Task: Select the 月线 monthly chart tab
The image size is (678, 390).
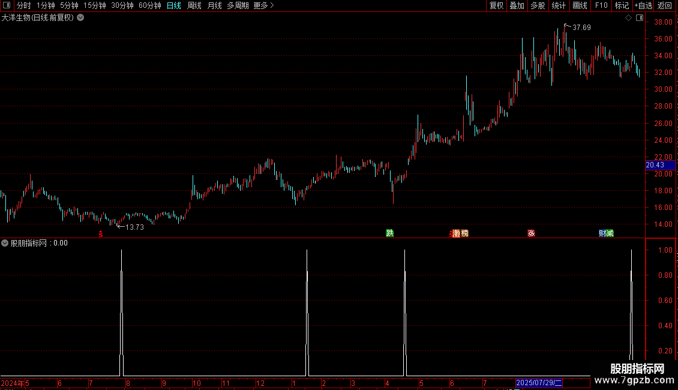Action: (x=214, y=5)
